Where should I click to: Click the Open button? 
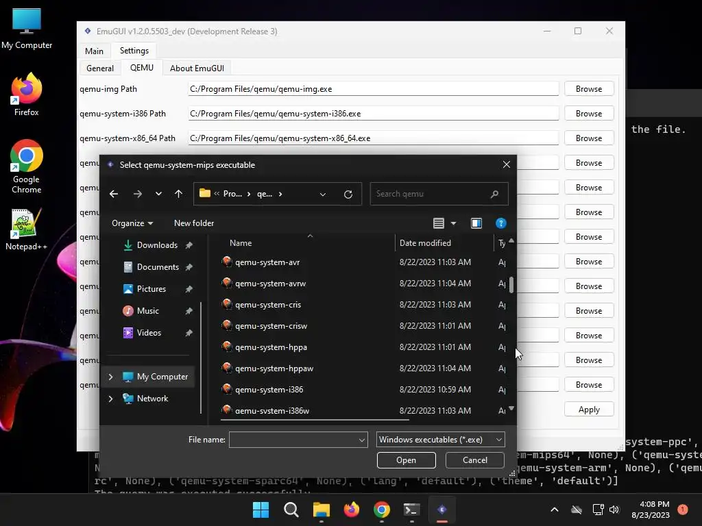406,460
